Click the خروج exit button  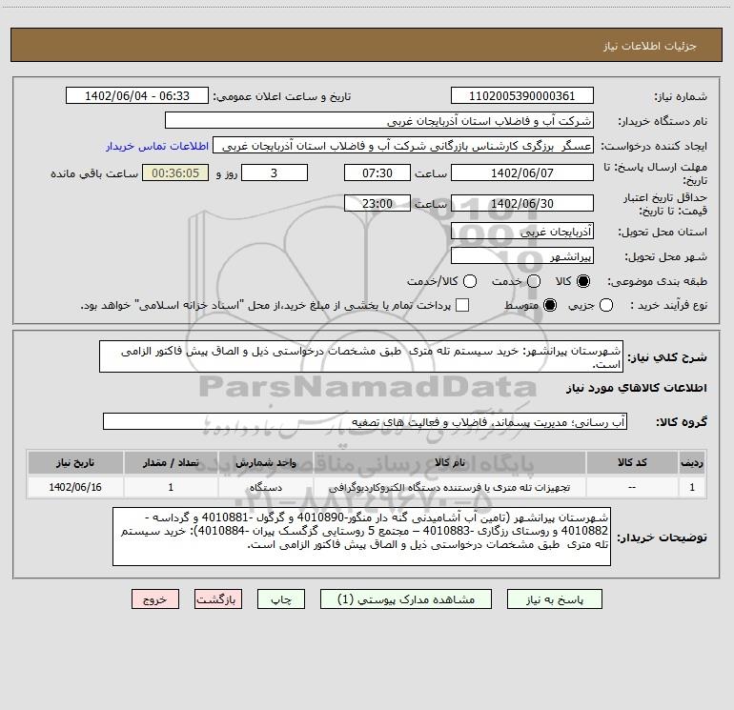click(x=155, y=599)
